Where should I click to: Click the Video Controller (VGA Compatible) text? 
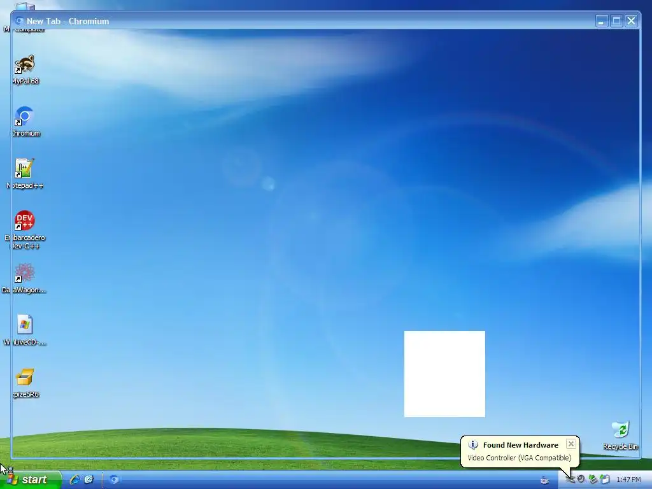pyautogui.click(x=520, y=458)
